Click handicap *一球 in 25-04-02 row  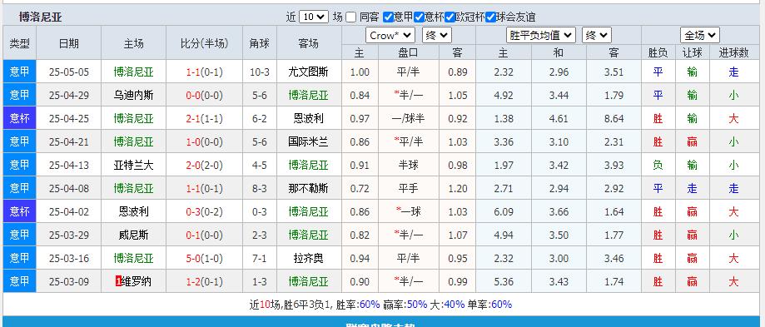[x=409, y=211]
